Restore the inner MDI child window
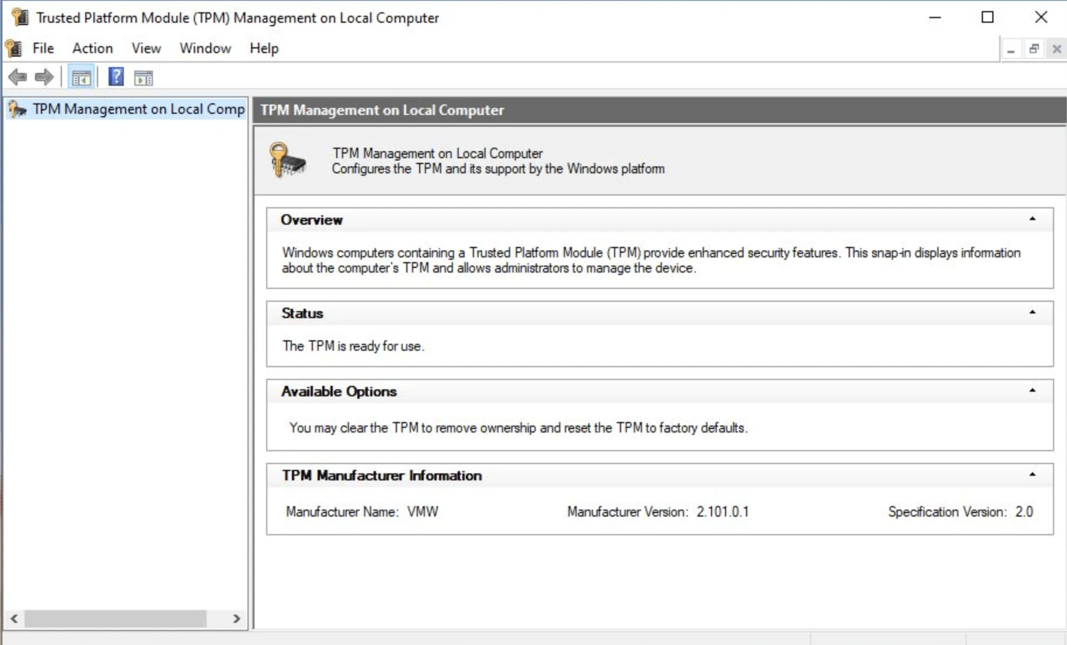The width and height of the screenshot is (1067, 645). pos(1034,49)
